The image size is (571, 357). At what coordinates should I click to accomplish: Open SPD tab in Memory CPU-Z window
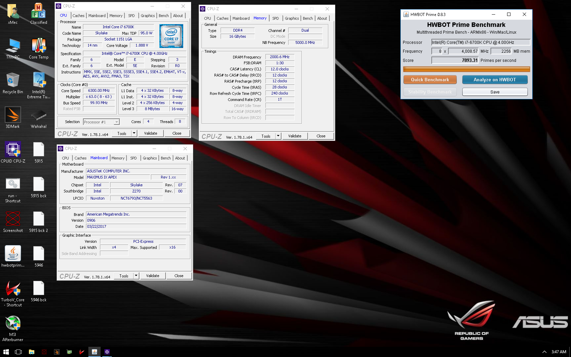pyautogui.click(x=276, y=18)
